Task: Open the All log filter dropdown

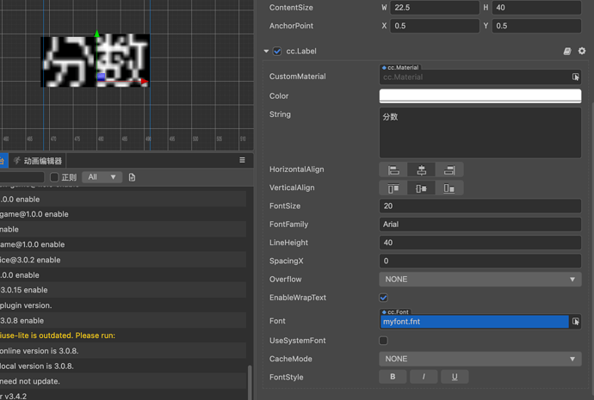Action: [102, 177]
